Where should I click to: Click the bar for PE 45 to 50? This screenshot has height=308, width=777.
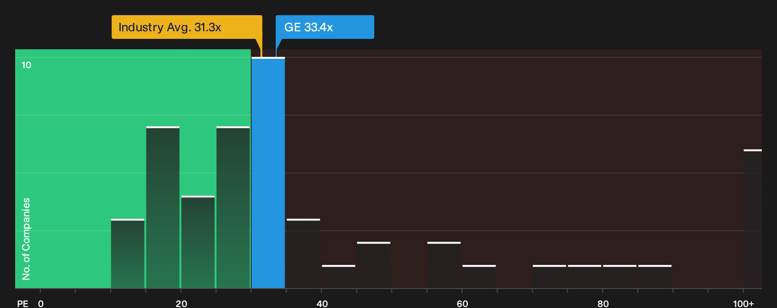pyautogui.click(x=374, y=265)
